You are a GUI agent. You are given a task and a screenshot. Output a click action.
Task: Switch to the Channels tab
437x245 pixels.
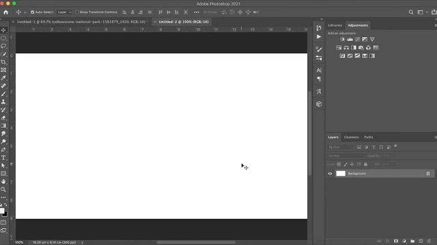pyautogui.click(x=351, y=137)
